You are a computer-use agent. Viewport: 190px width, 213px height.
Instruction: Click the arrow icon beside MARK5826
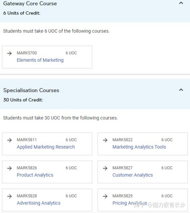(9, 168)
